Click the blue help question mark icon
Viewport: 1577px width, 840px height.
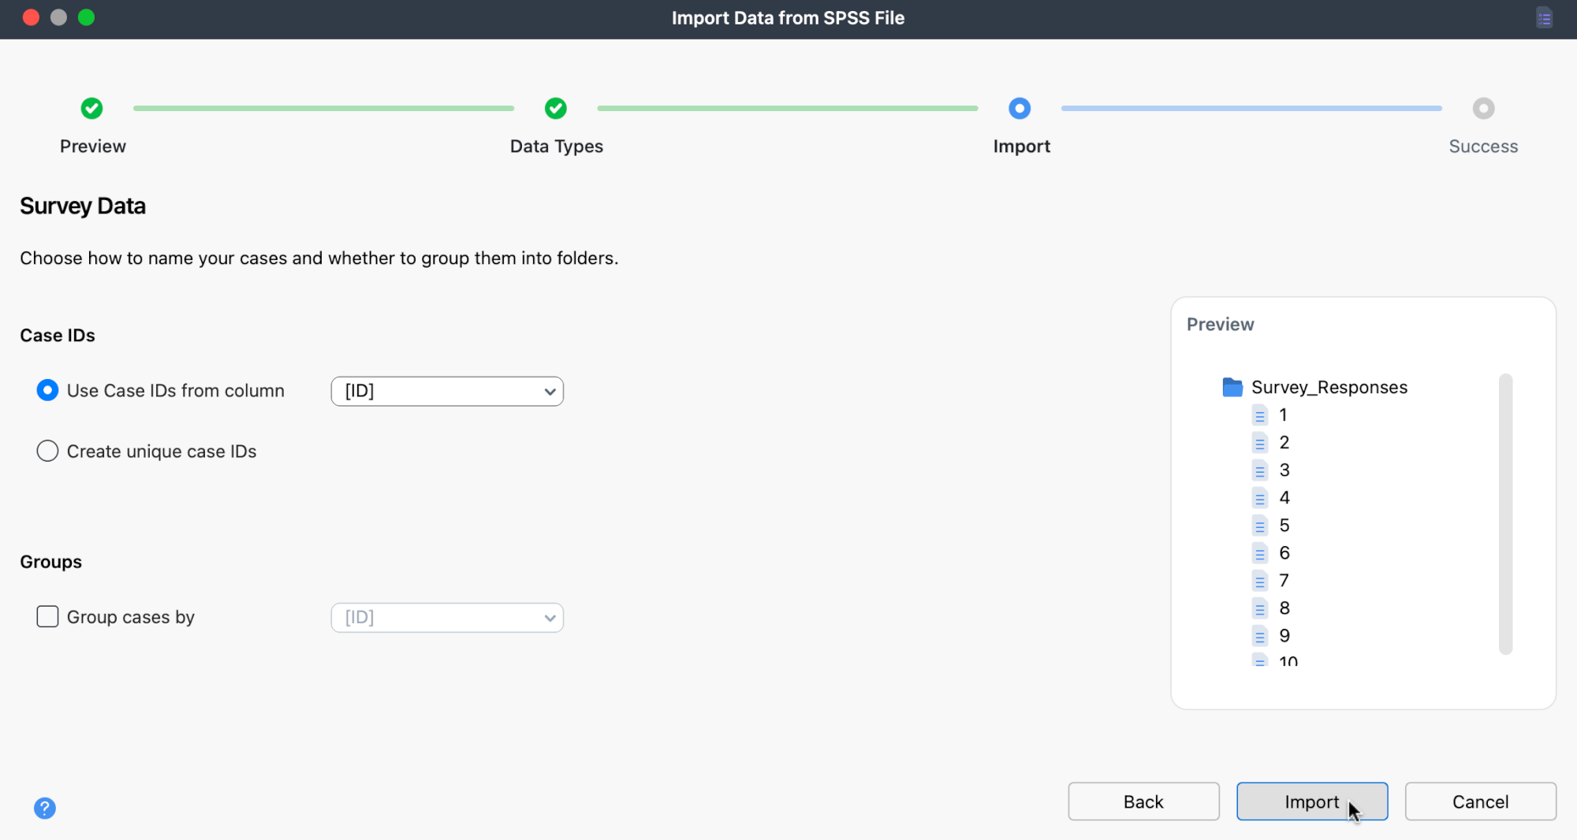(x=45, y=808)
